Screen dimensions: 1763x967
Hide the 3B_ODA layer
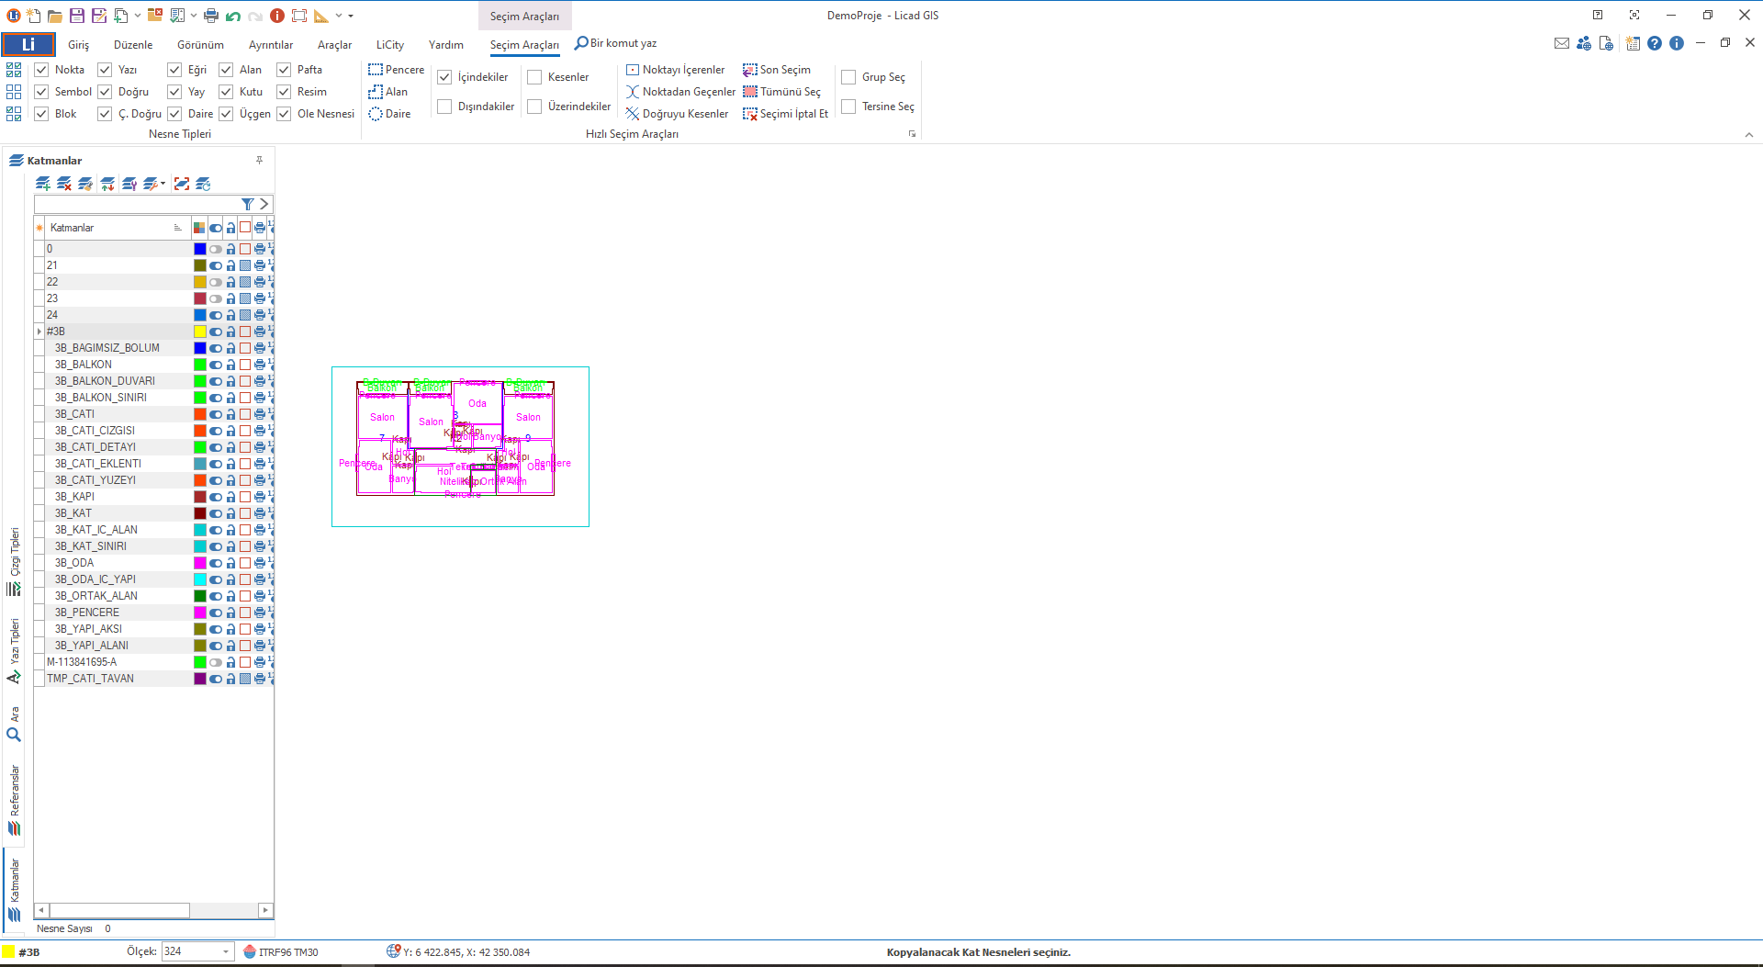(x=216, y=563)
